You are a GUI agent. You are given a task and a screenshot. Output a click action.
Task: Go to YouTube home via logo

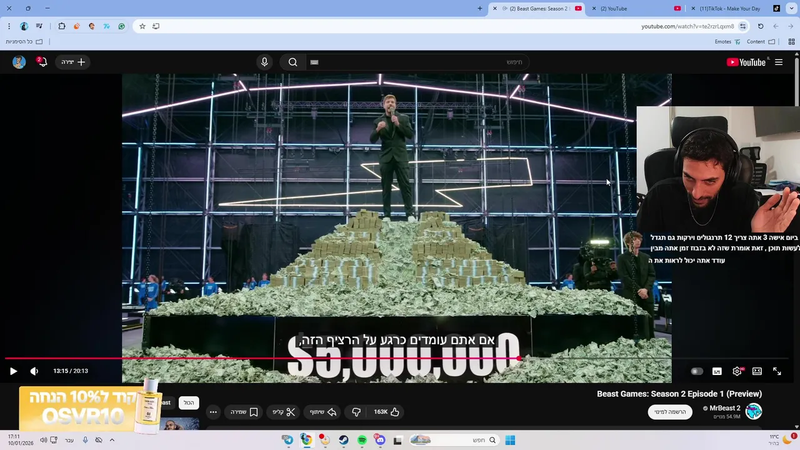click(746, 62)
